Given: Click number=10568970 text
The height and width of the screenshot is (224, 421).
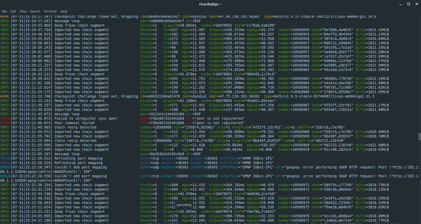Looking at the screenshot, I should pos(294,149).
